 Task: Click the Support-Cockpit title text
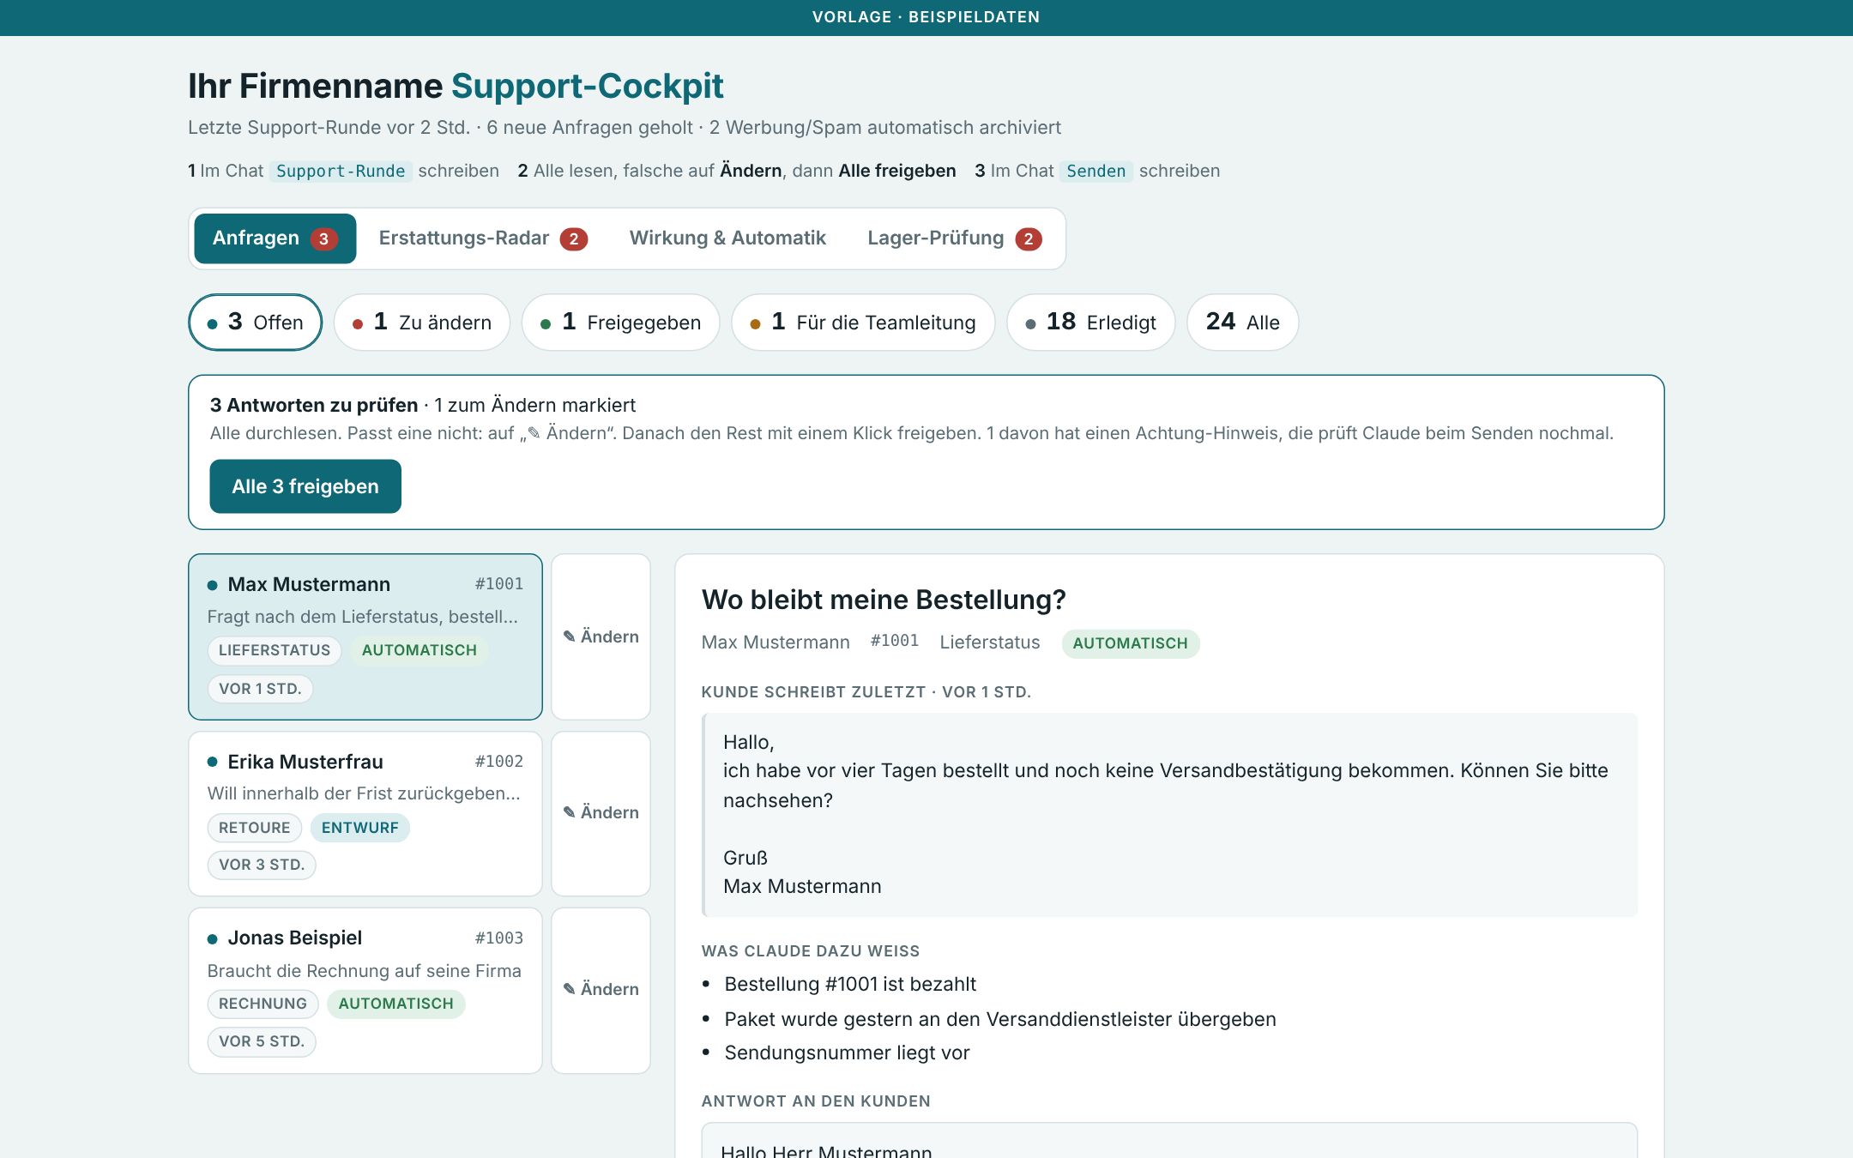tap(588, 86)
